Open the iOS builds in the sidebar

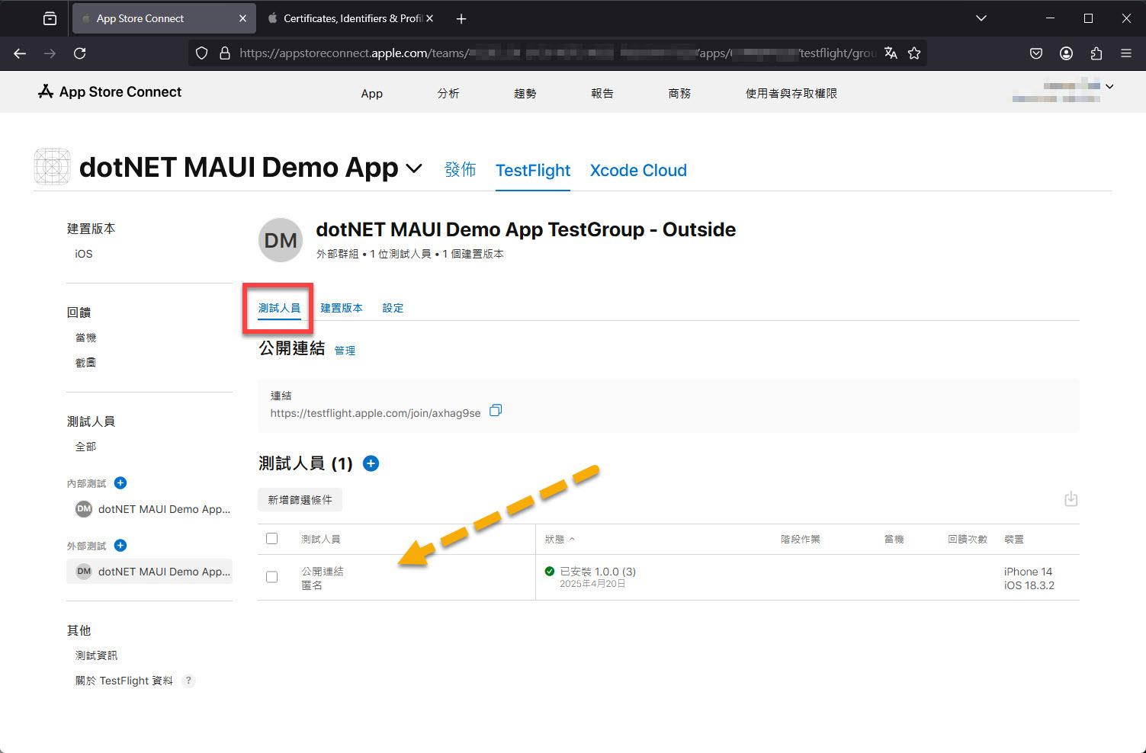click(x=84, y=254)
